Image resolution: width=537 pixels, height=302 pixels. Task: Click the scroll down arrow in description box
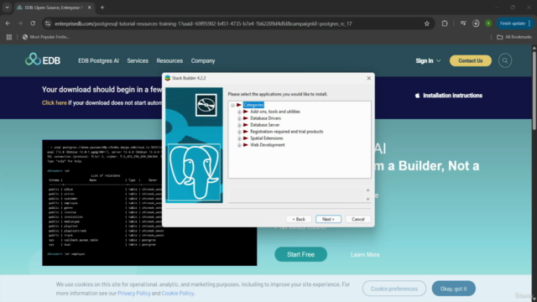tap(368, 199)
